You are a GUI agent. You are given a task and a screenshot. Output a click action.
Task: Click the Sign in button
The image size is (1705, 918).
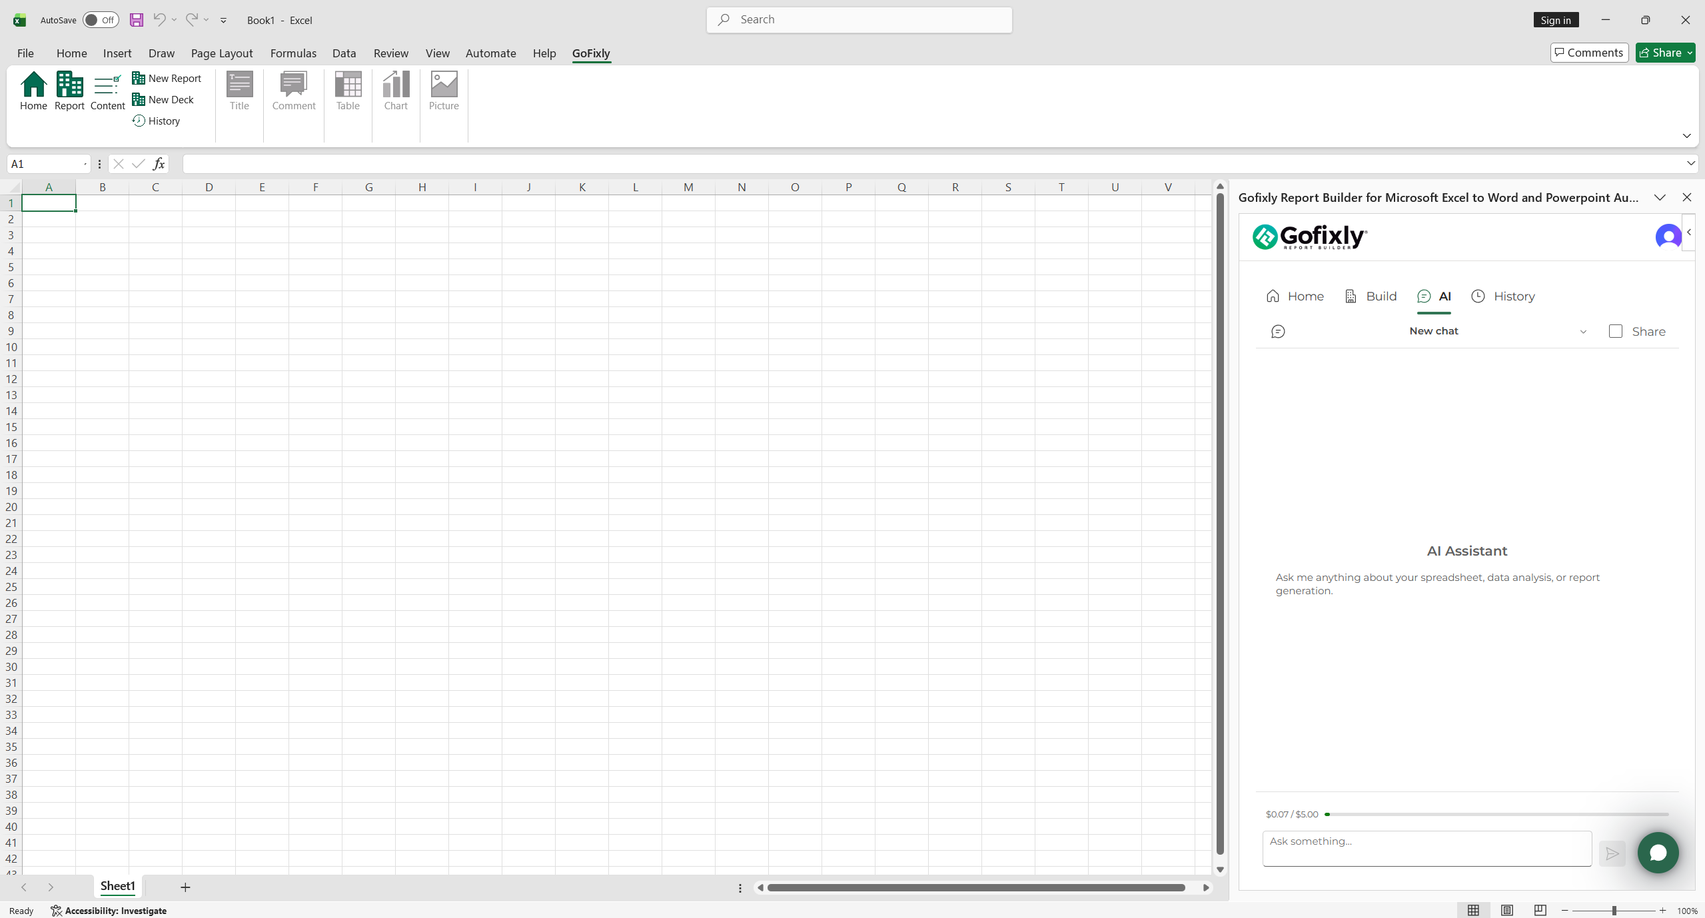(x=1556, y=20)
